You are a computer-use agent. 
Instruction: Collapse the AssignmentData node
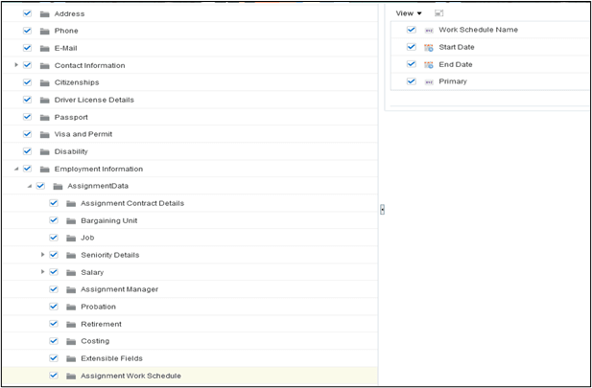pyautogui.click(x=30, y=186)
